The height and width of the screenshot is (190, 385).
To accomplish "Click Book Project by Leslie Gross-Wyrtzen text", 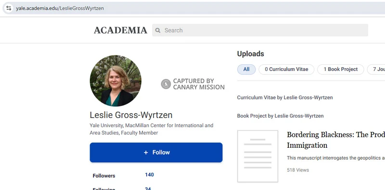I will click(x=280, y=116).
